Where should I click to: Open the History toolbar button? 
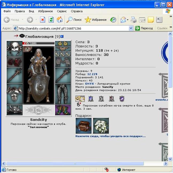click(x=113, y=20)
